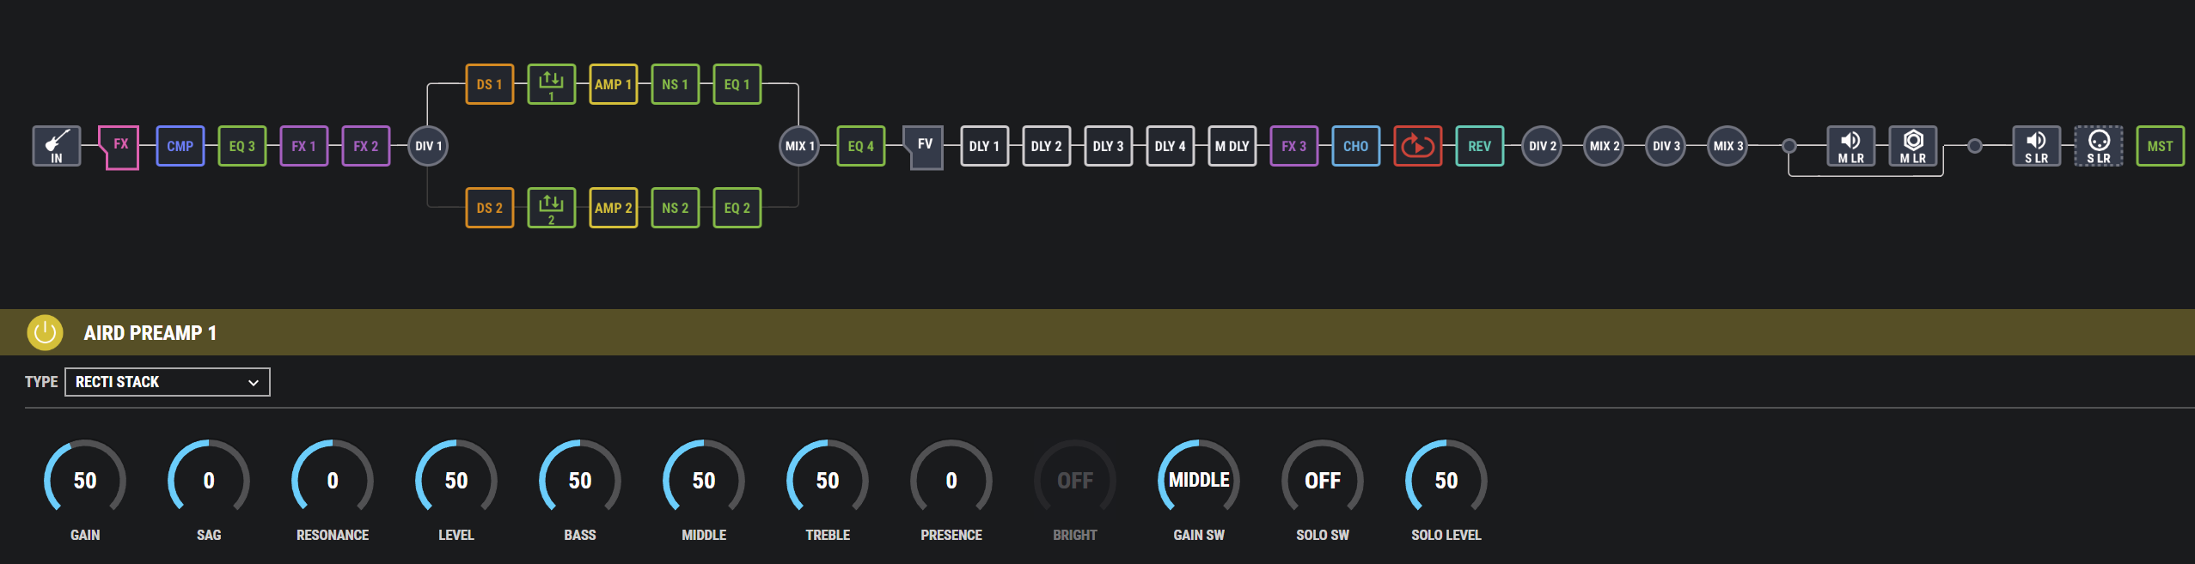
Task: Toggle the SOLO SW switch
Action: point(1322,480)
